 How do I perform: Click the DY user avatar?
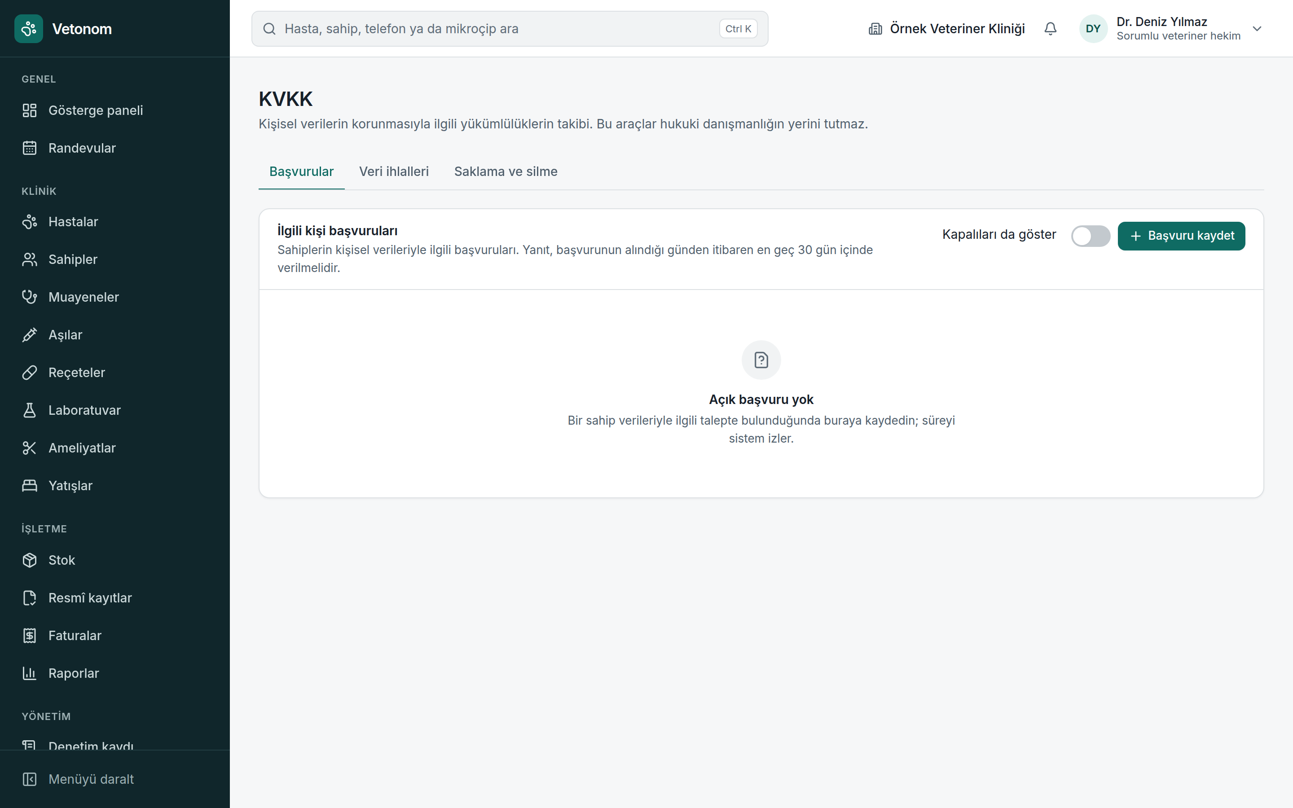[x=1093, y=29]
